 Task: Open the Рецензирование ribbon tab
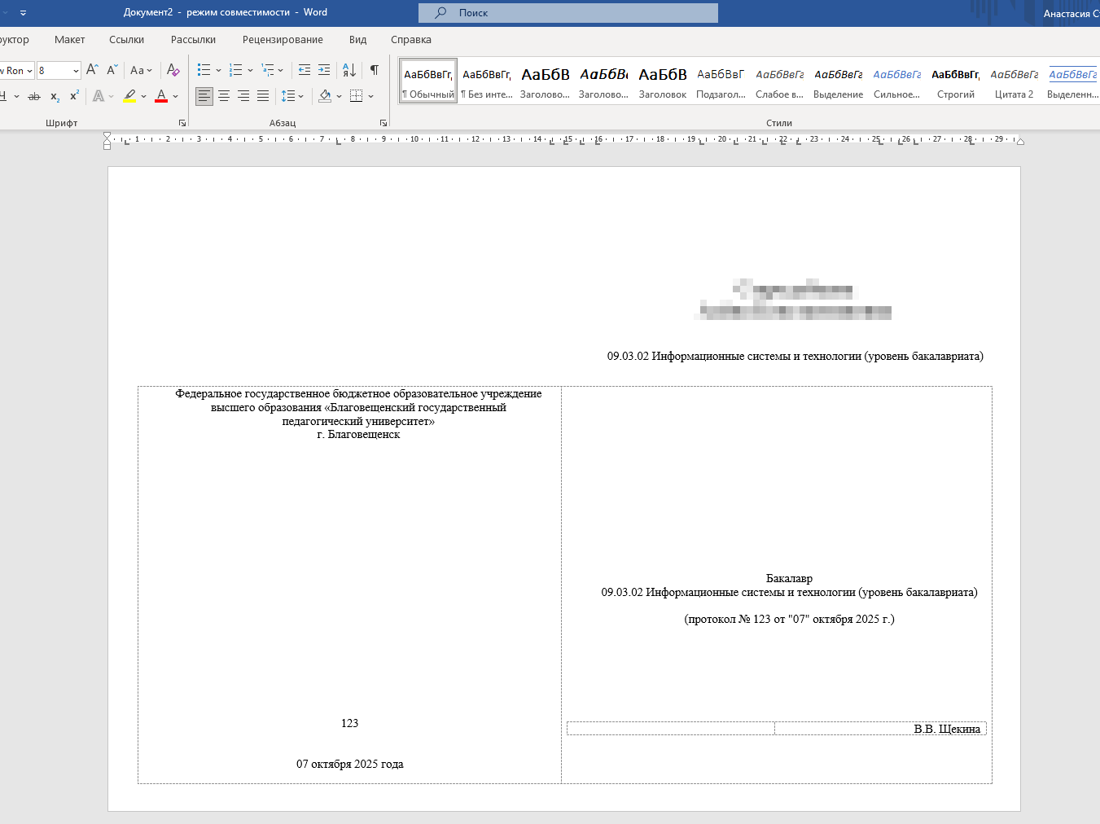tap(283, 39)
